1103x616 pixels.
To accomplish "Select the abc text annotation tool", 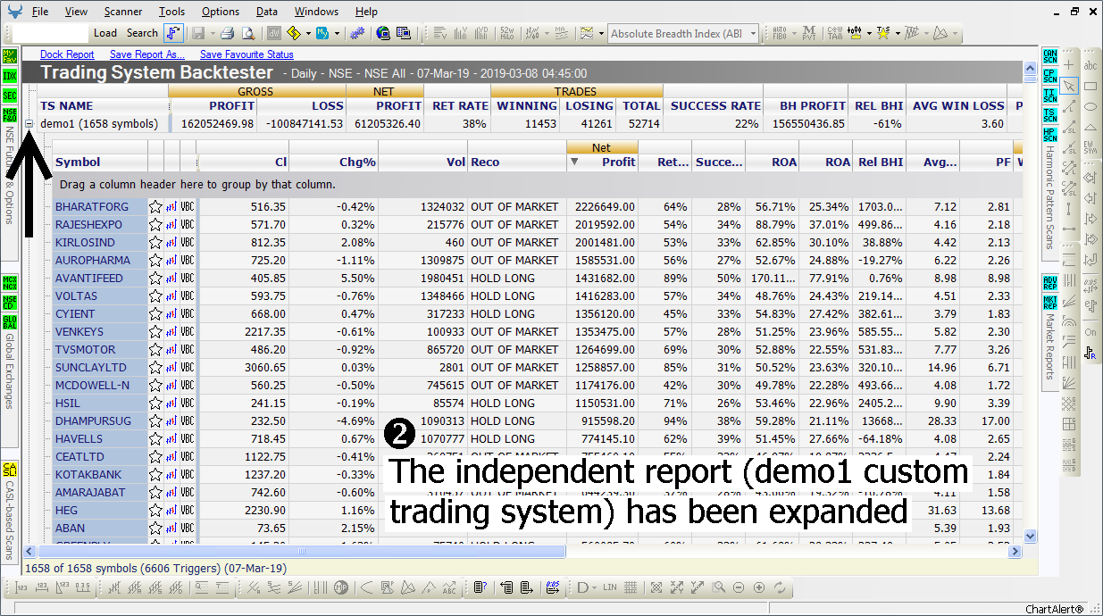I will point(1090,65).
